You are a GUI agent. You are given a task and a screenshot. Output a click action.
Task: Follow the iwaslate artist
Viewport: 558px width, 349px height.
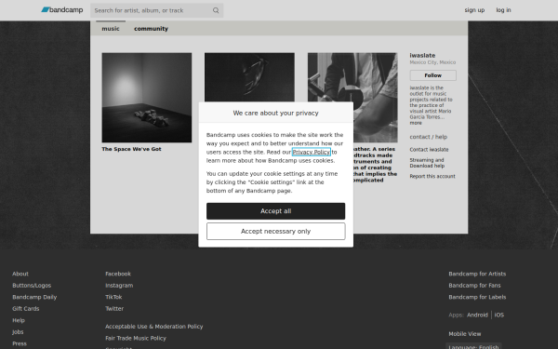pos(432,75)
